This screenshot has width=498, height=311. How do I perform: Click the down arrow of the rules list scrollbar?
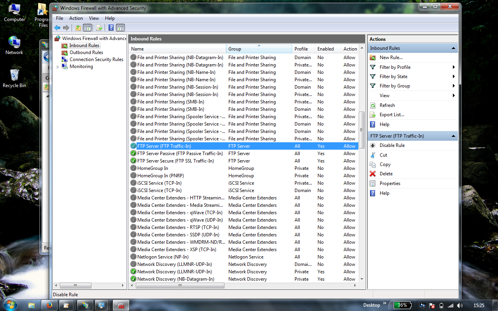[361, 279]
